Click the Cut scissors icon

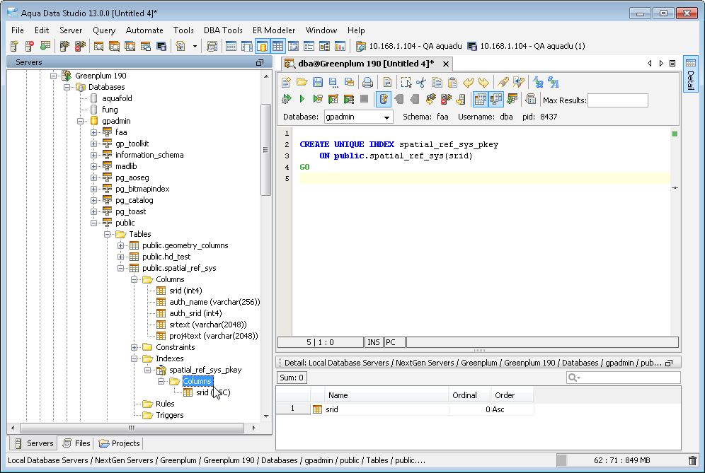tap(421, 82)
